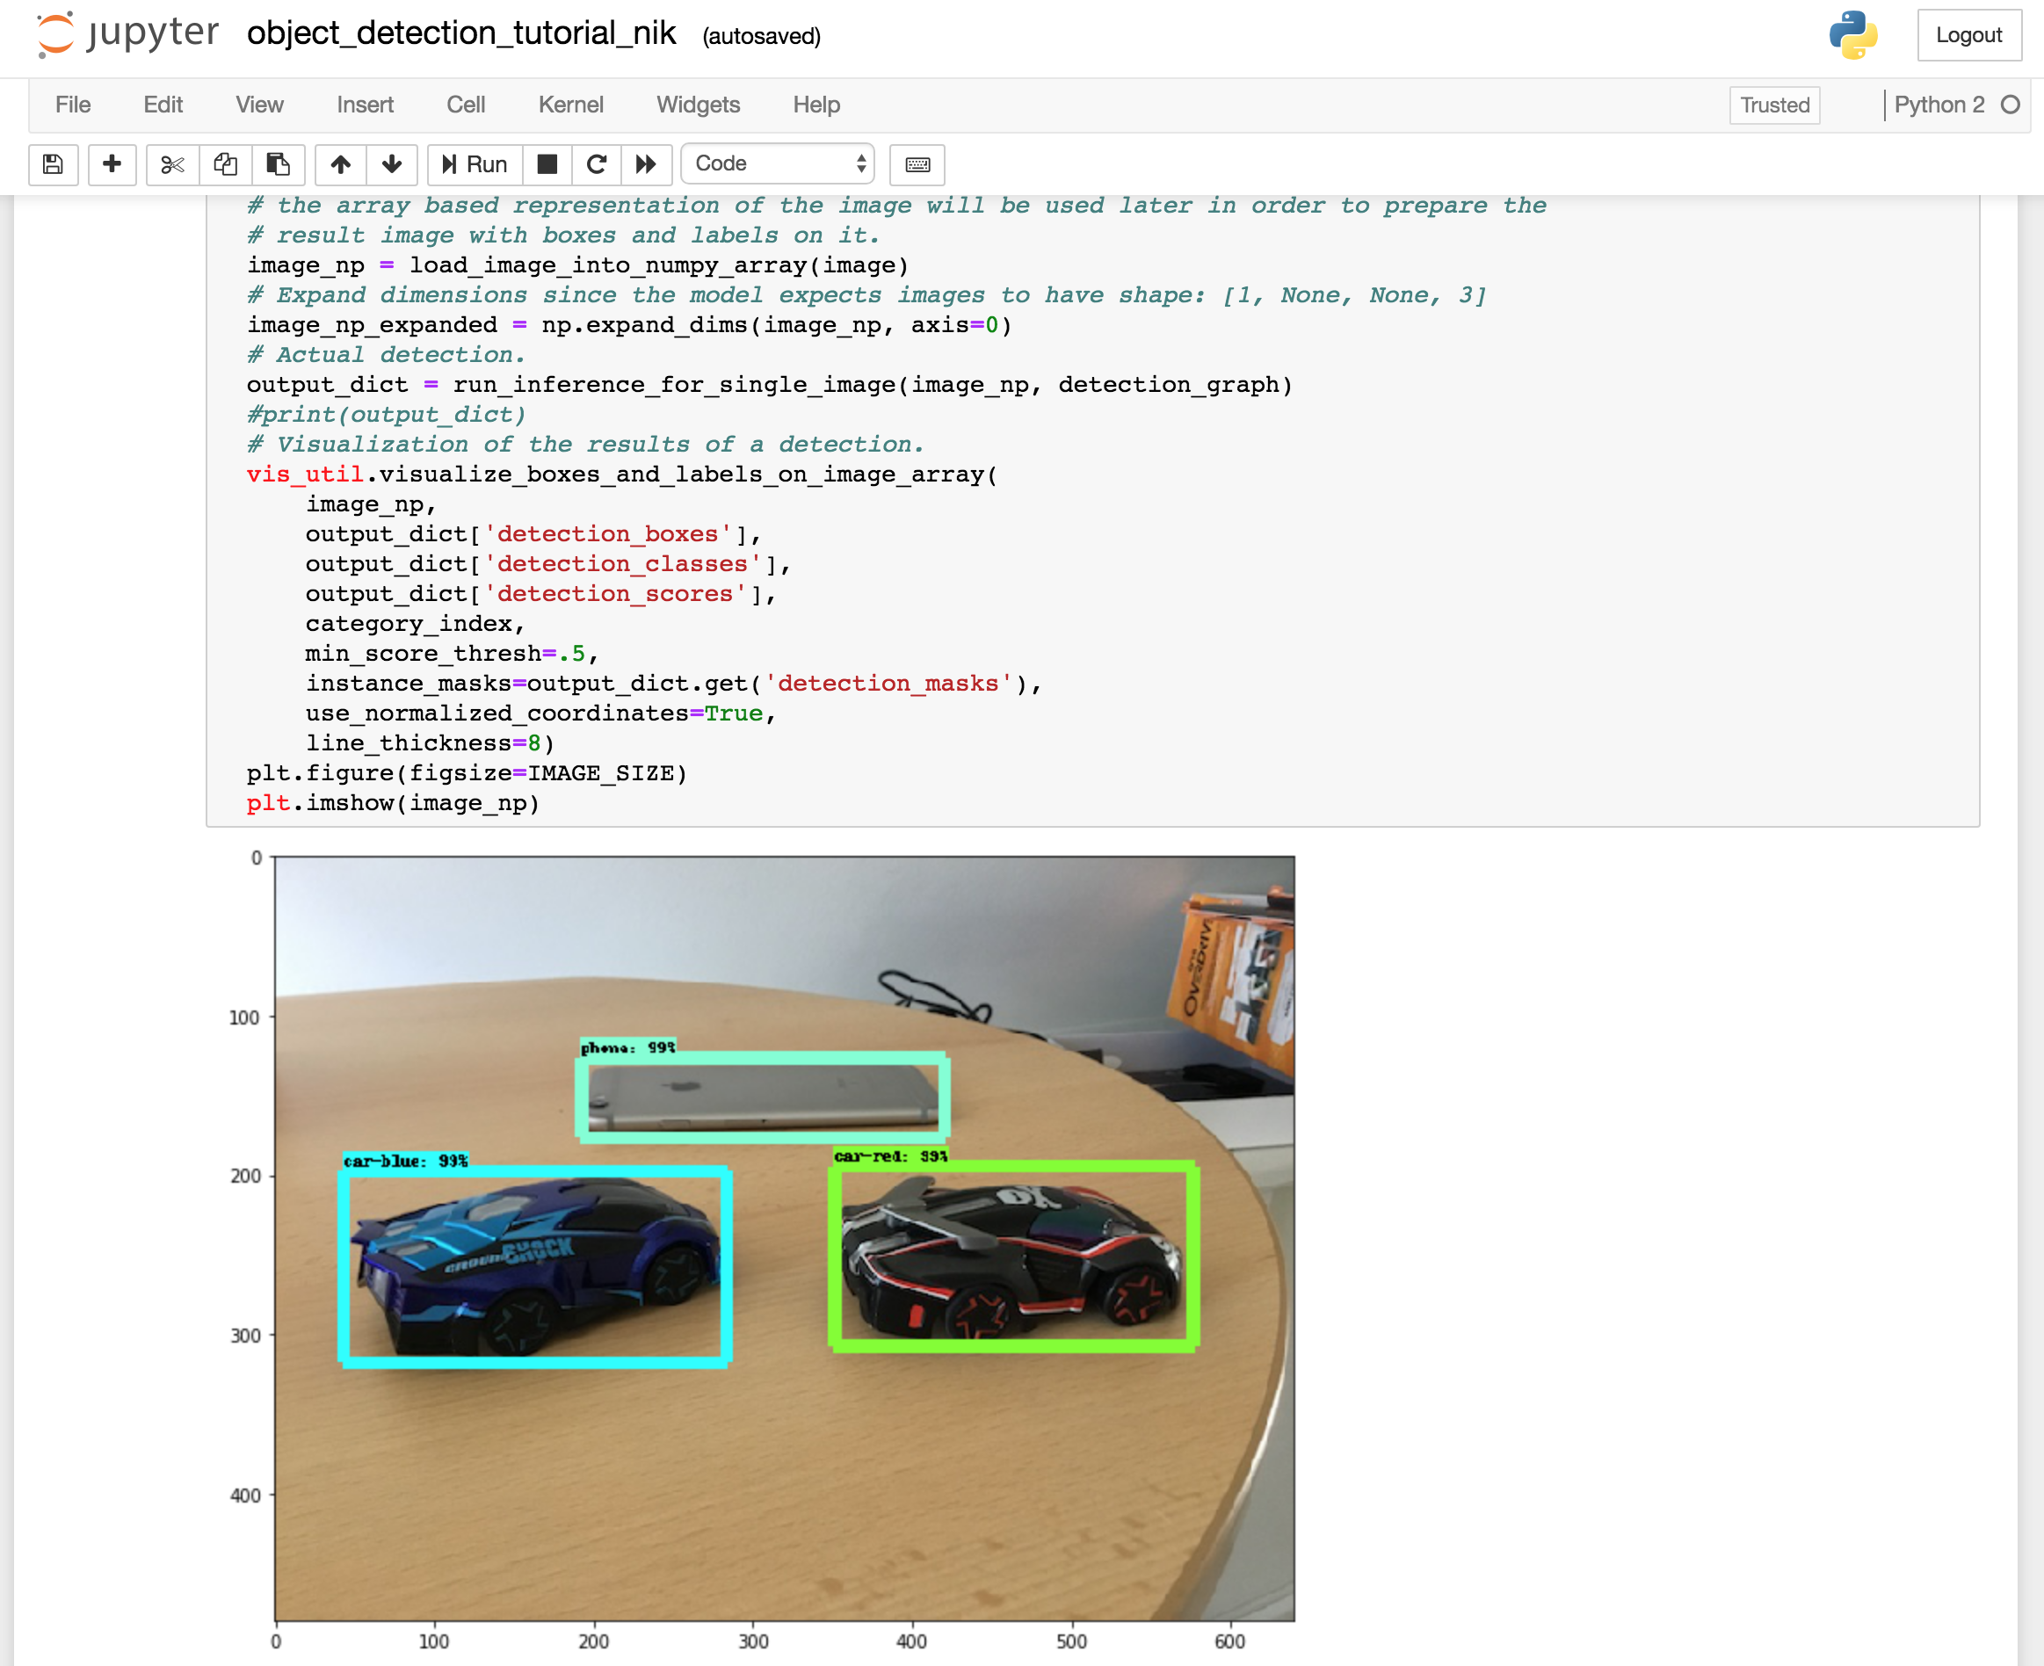The image size is (2044, 1666).
Task: Click the Restart kernel button
Action: click(596, 164)
